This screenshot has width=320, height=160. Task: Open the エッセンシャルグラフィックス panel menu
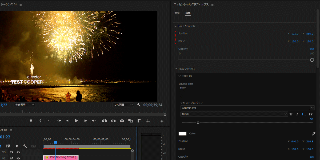point(213,5)
